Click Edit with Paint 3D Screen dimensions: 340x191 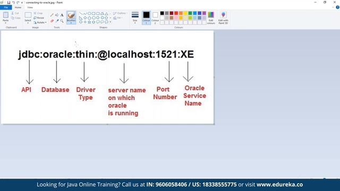point(223,18)
